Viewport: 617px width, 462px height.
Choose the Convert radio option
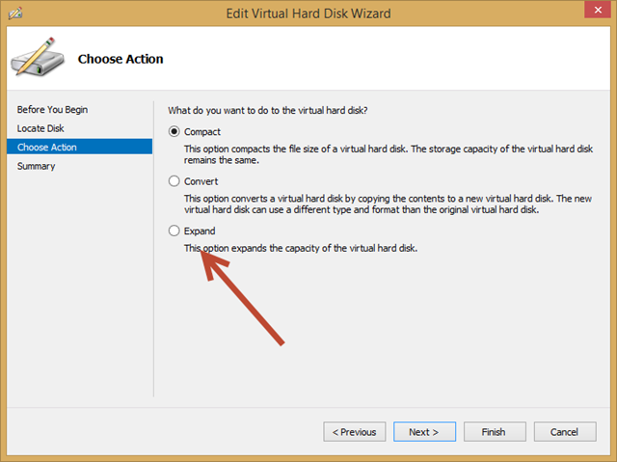pos(174,180)
